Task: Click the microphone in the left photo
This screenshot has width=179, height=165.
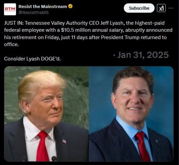Action: pos(55,159)
